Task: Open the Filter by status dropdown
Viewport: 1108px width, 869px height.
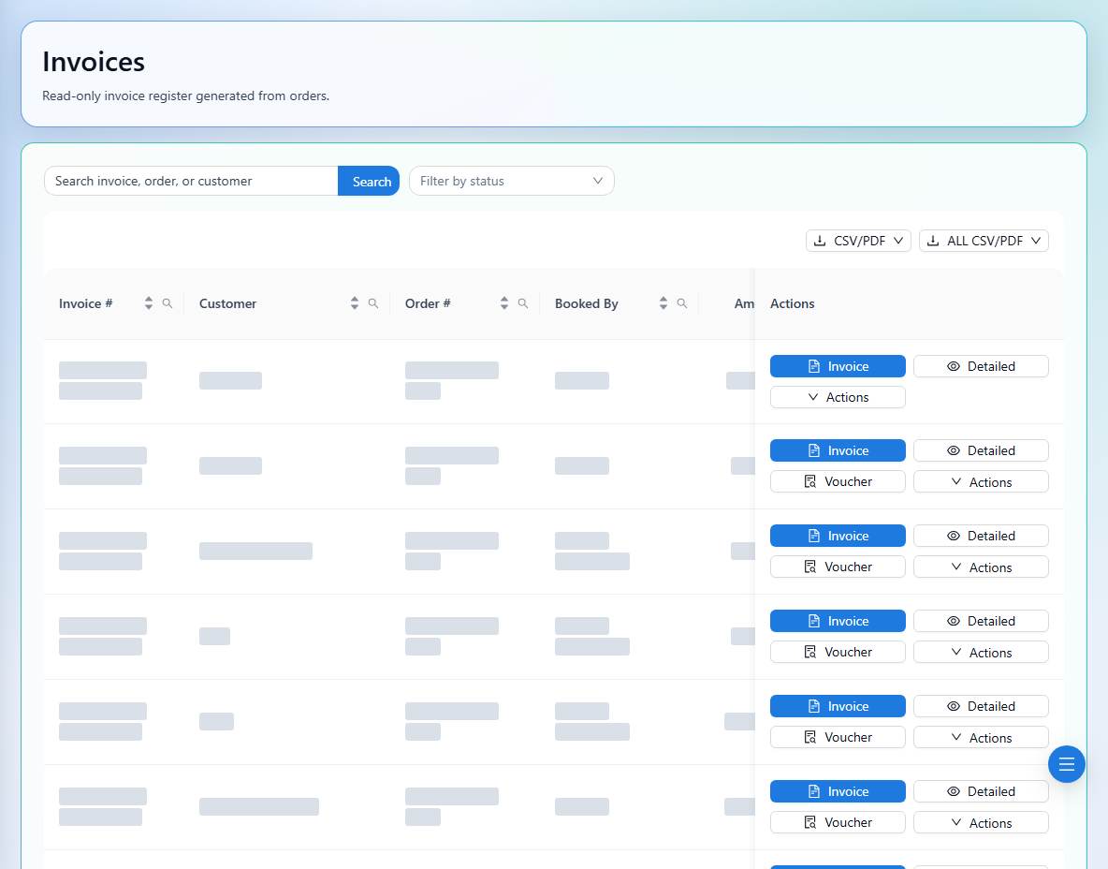Action: point(512,181)
